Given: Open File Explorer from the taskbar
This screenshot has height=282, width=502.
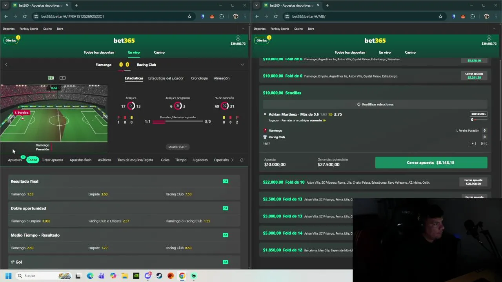Looking at the screenshot, I should coord(124,276).
